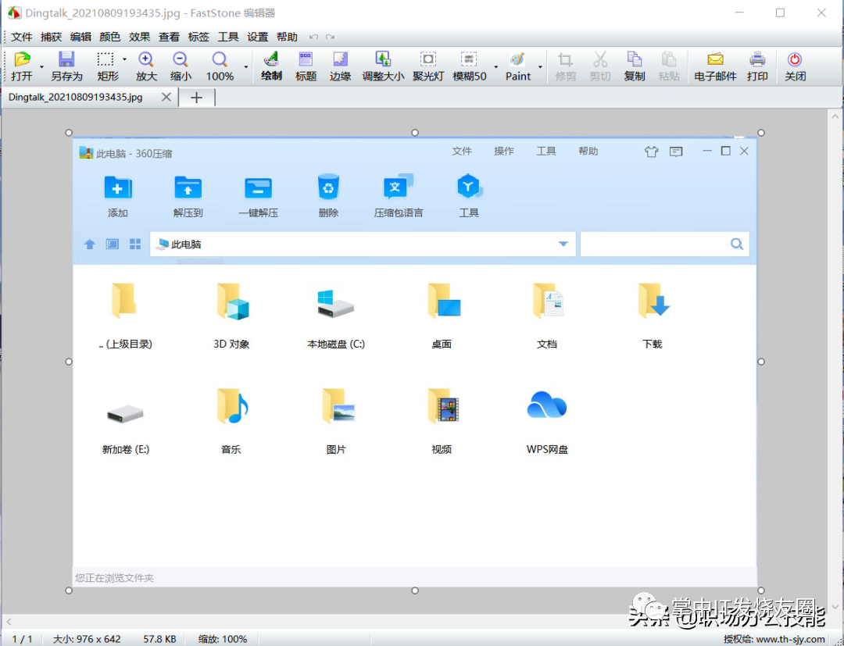Select the 矩形 rectangle selection tool
Screen dimensions: 844x646
(107, 66)
